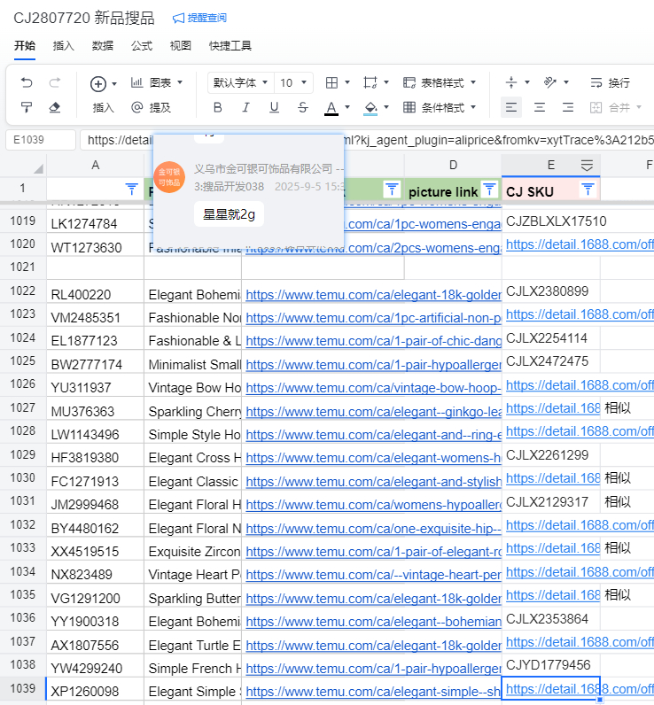Apply strikethrough formatting
This screenshot has width=654, height=705.
click(303, 108)
